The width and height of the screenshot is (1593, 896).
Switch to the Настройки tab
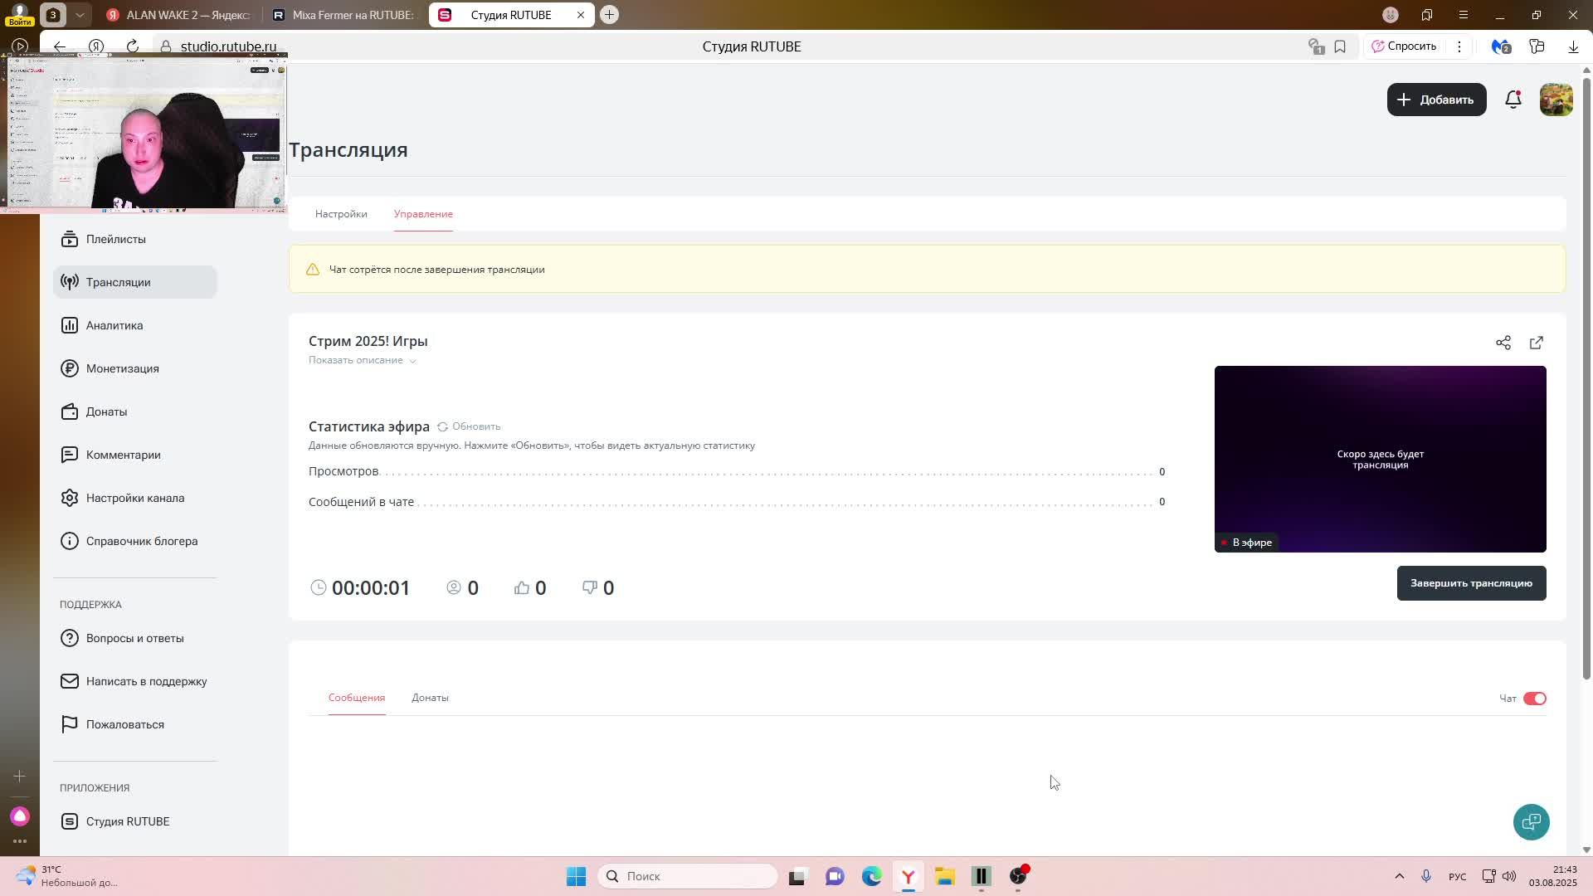coord(341,214)
